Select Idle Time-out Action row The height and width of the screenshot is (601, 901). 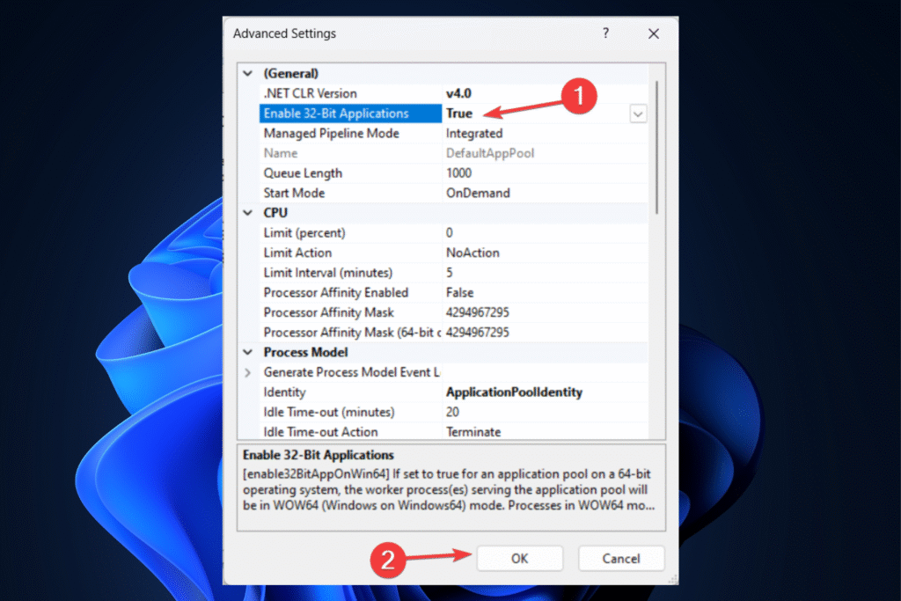[x=320, y=432]
